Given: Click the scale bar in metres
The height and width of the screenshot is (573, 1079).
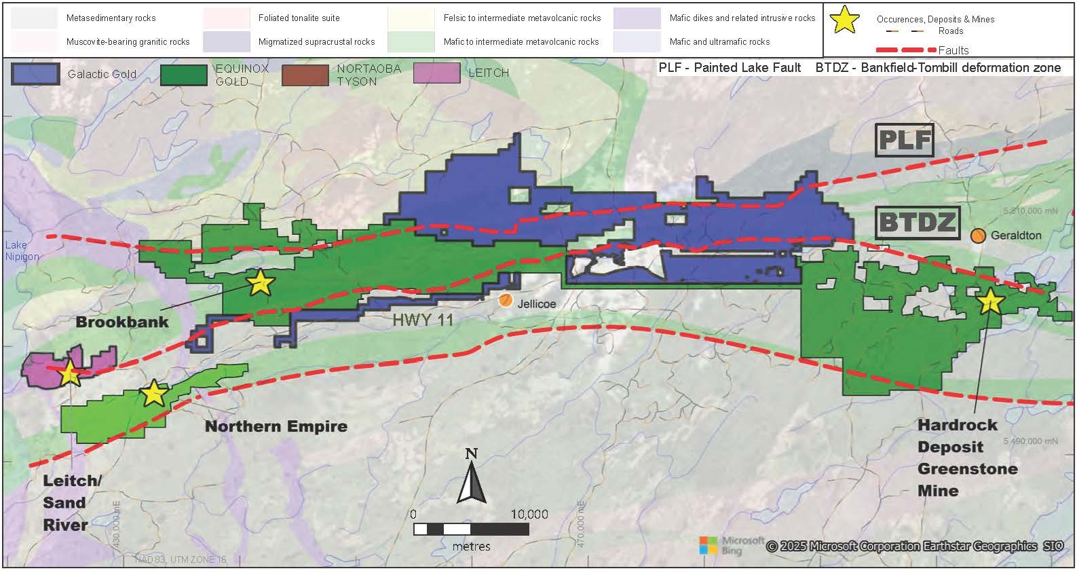Looking at the screenshot, I should (x=471, y=529).
